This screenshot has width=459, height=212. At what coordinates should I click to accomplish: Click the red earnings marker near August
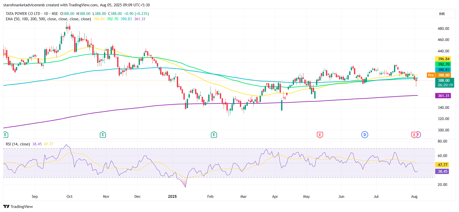coord(414,135)
